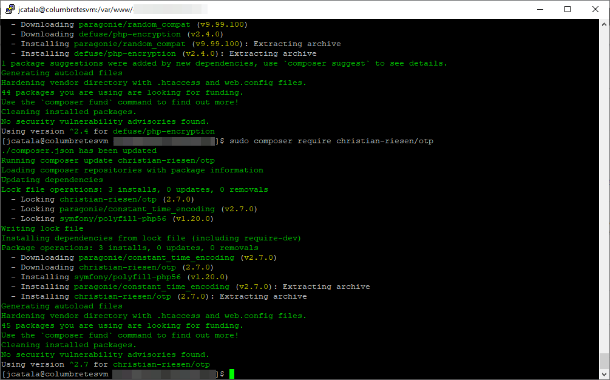This screenshot has width=610, height=380.
Task: Click the '45 packages you are using' line
Action: pos(122,326)
